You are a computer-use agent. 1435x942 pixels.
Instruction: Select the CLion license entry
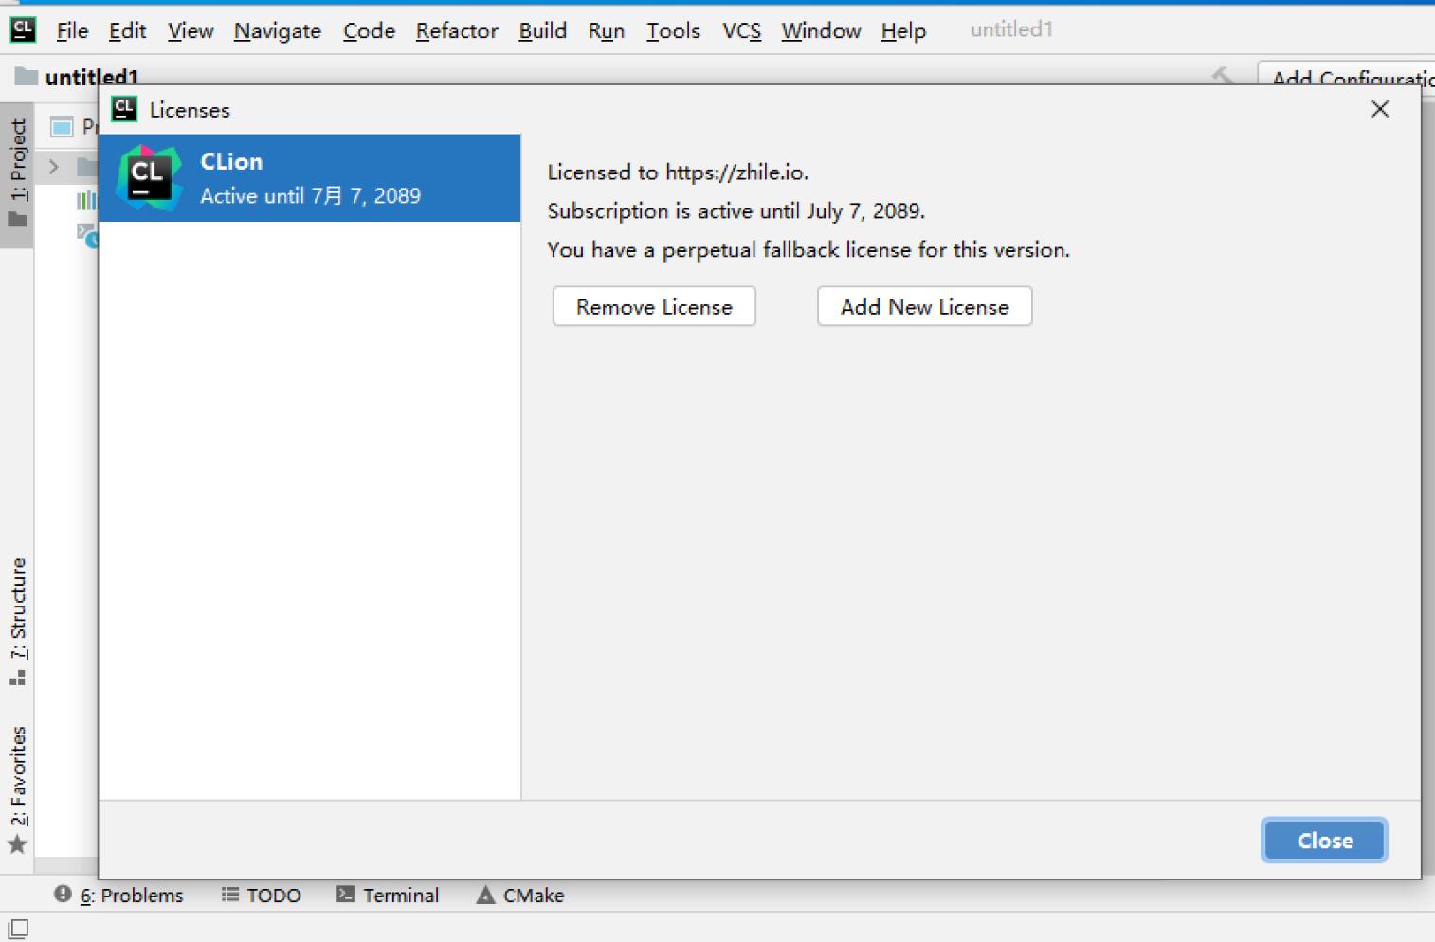point(310,178)
